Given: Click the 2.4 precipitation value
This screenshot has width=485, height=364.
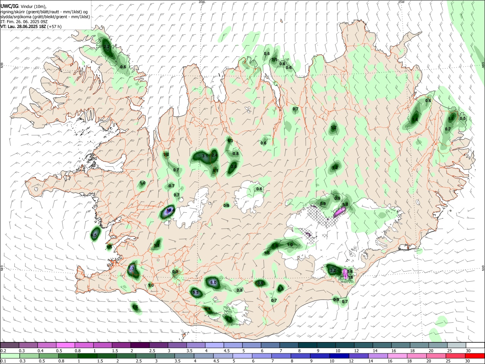Looking at the screenshot, I should [214, 155].
